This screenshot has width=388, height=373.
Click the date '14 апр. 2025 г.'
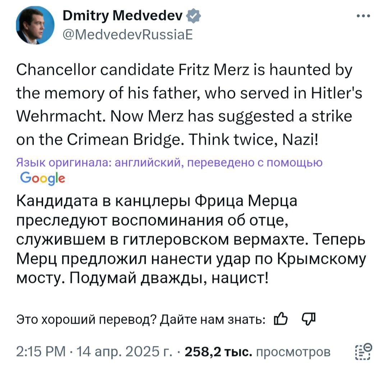[117, 351]
